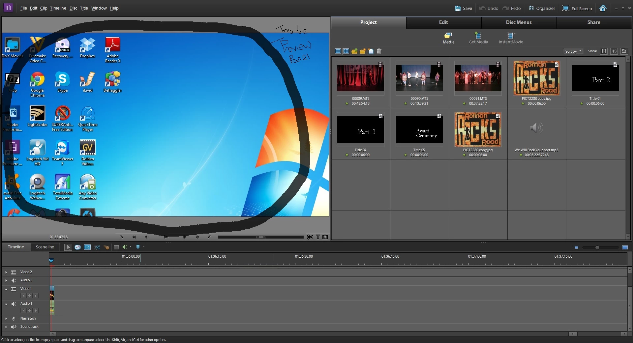633x343 pixels.
Task: Click the rewind button in the monitor
Action: pyautogui.click(x=134, y=237)
